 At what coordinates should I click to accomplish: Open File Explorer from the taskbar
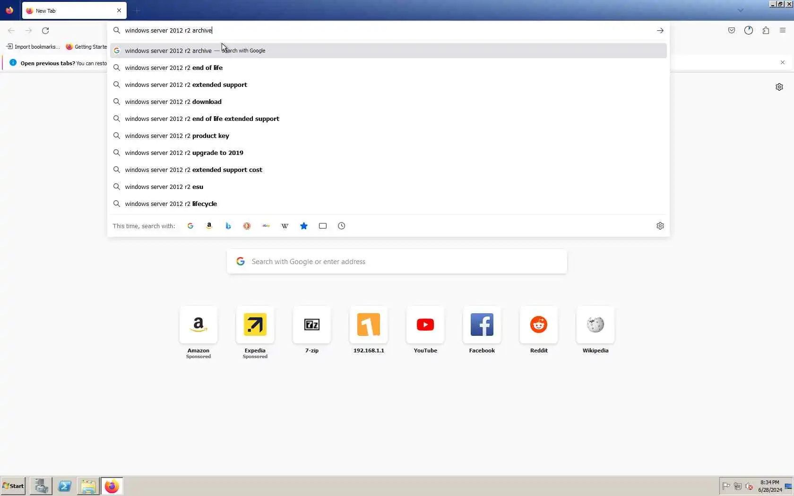(x=88, y=486)
